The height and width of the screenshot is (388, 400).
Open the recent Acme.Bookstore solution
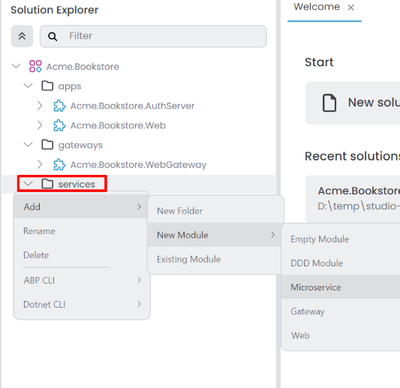tap(353, 199)
